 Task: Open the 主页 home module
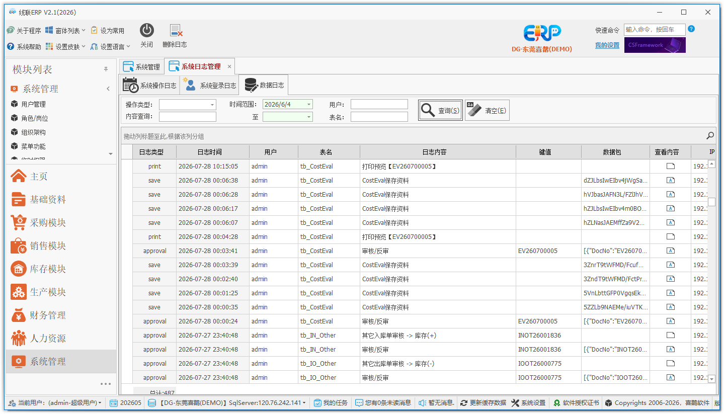coord(61,177)
